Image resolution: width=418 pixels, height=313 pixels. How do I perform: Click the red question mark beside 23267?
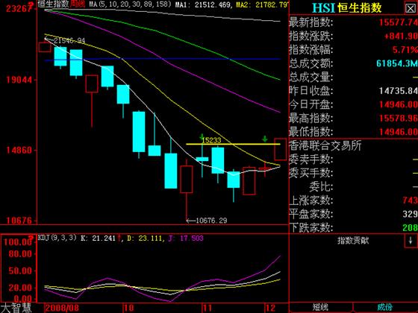(31, 4)
